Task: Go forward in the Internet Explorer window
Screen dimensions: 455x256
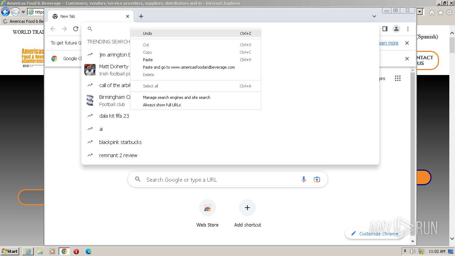Action: (x=15, y=12)
